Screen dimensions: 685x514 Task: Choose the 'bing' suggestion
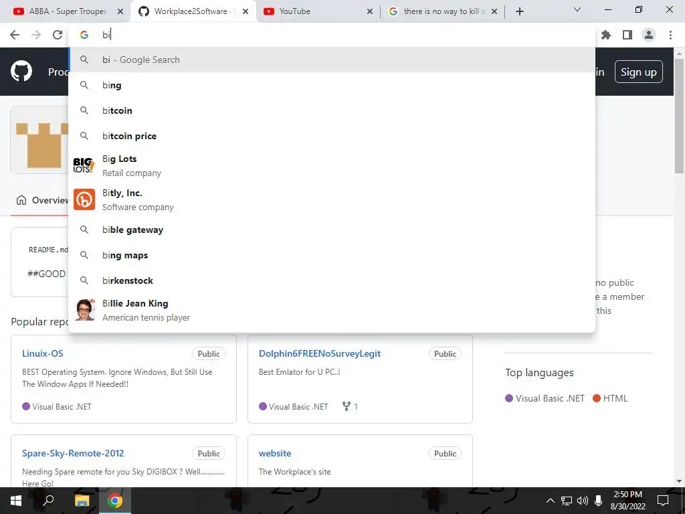(x=332, y=85)
